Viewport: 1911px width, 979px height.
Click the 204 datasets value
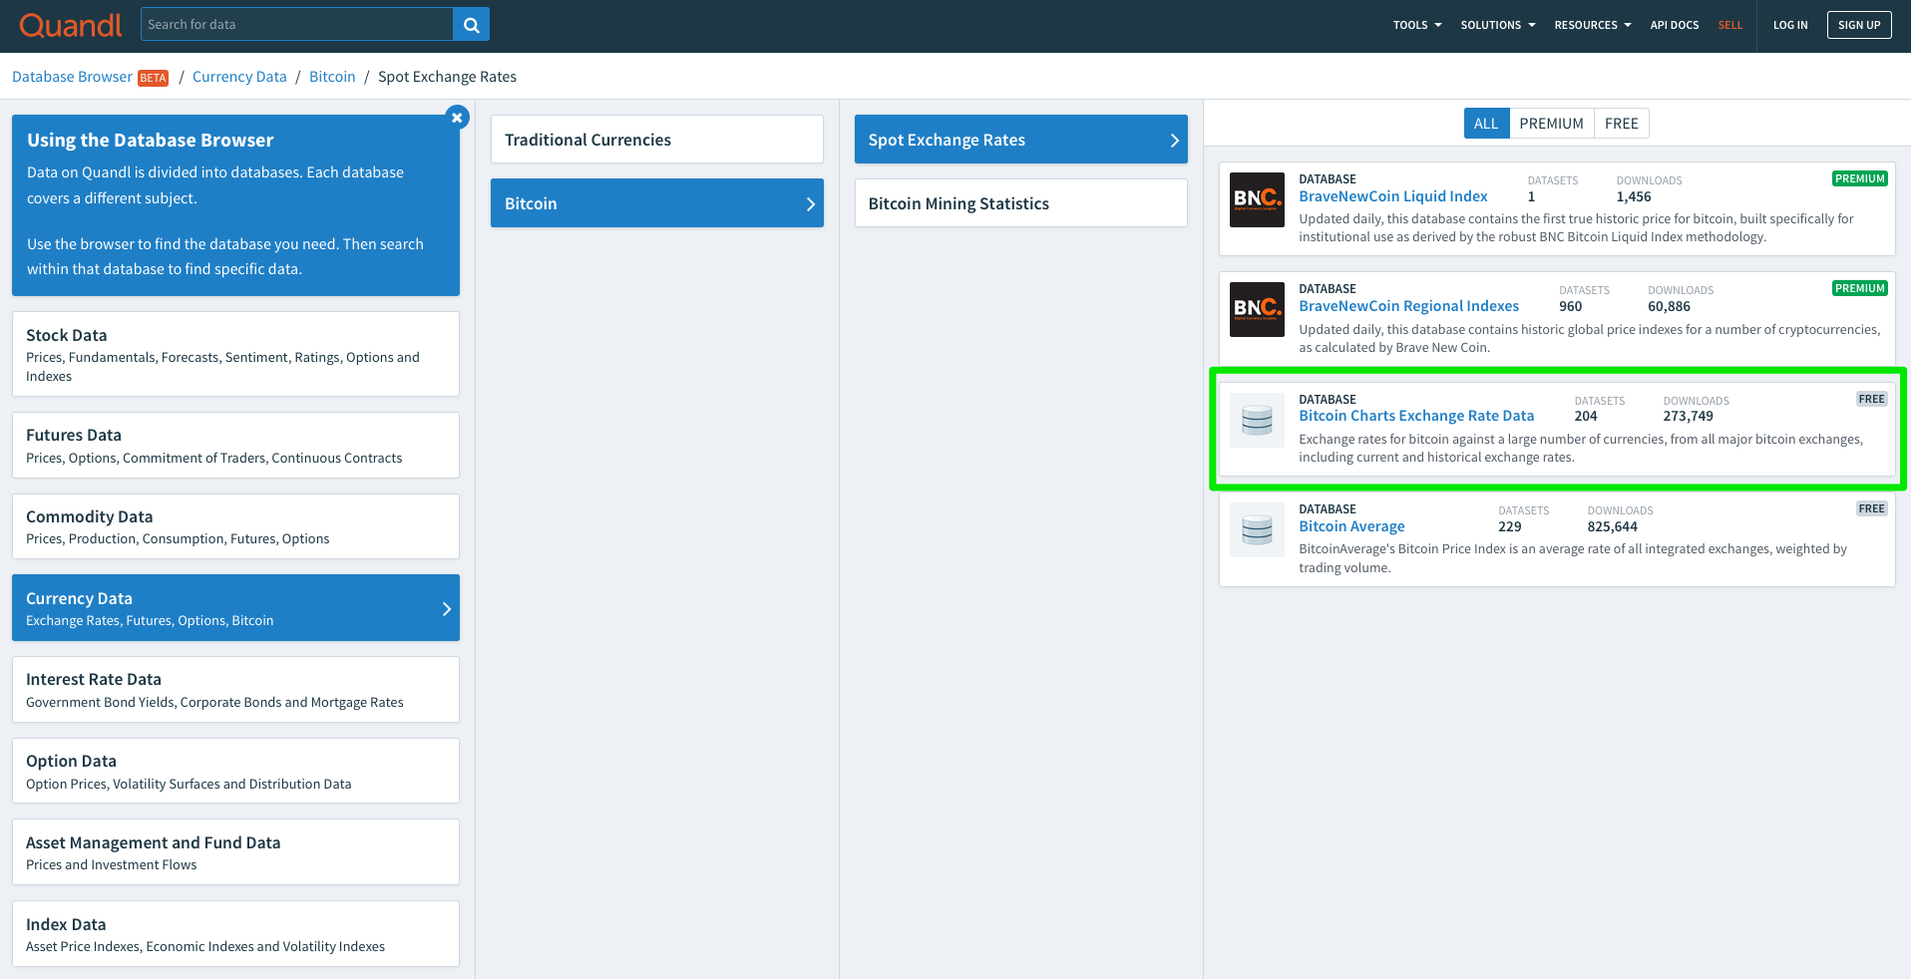1586,417
